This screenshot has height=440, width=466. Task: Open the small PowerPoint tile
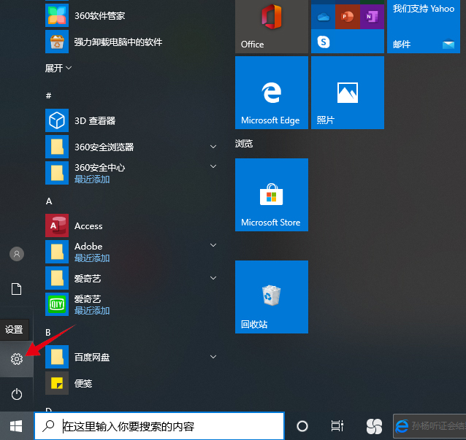(348, 17)
